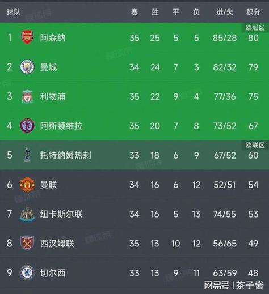Viewport: 269px width, 294px height.
Task: Click the Arsenal club crest
Action: pos(27,37)
